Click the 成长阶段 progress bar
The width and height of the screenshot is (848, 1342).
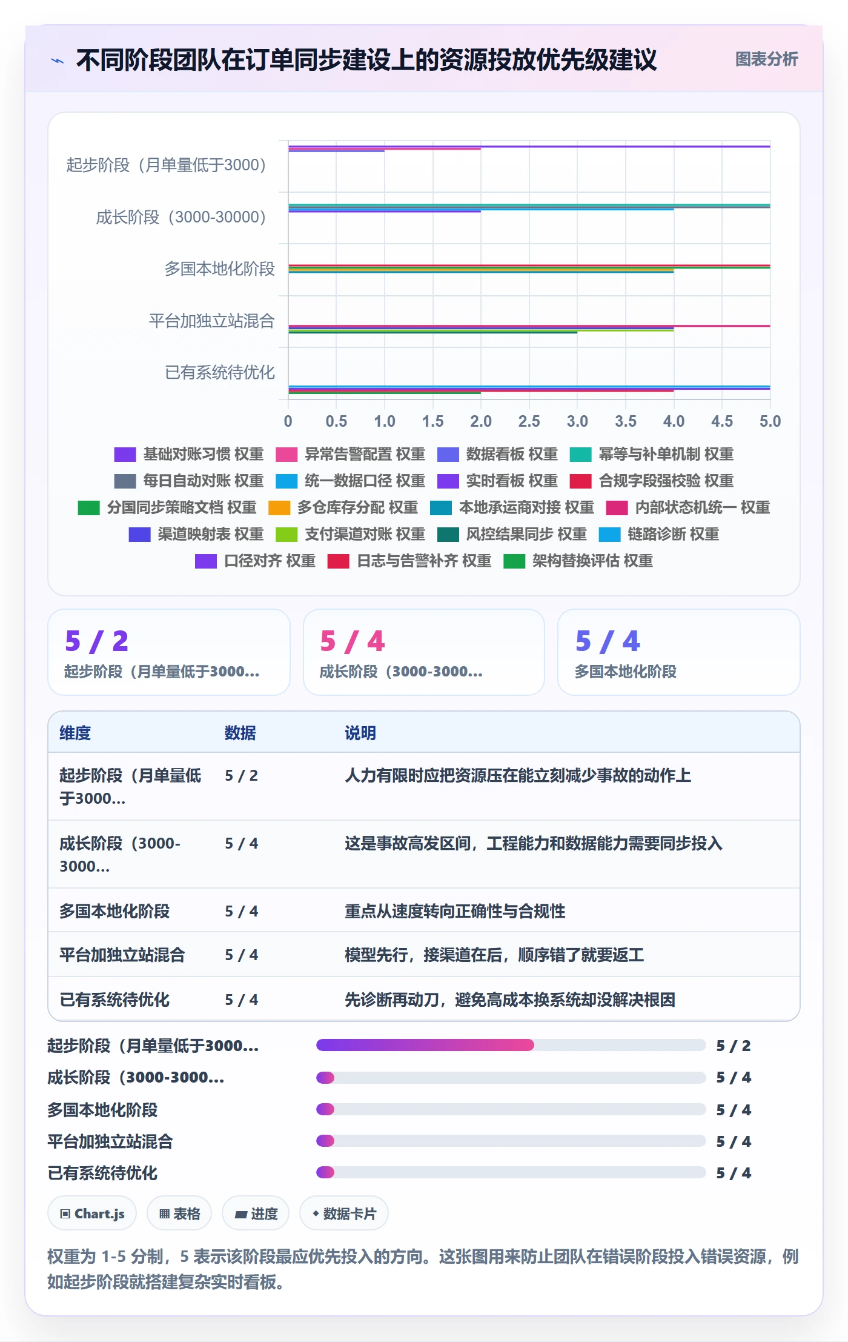point(511,1077)
